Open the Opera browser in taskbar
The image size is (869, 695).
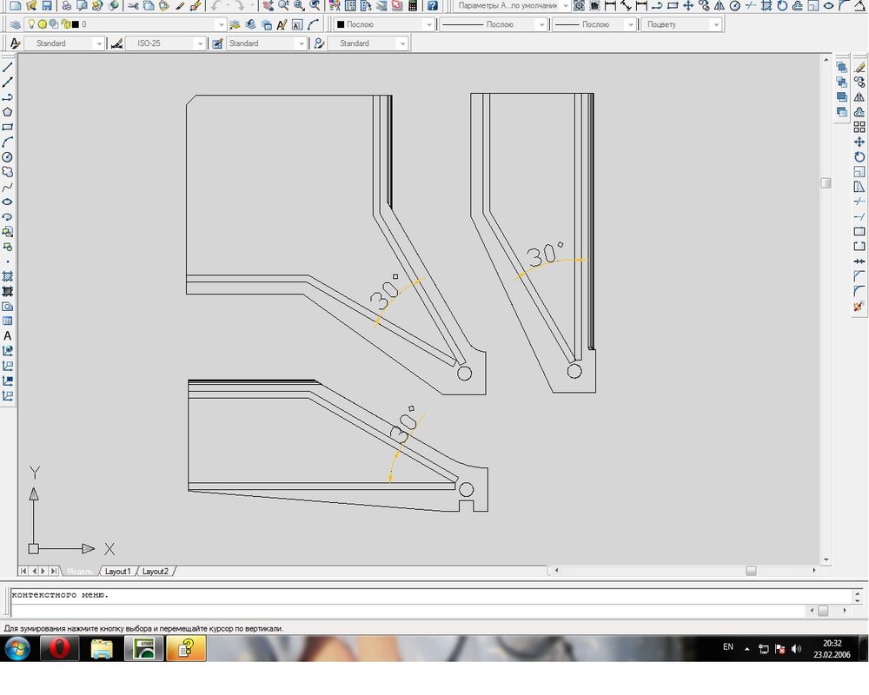click(x=60, y=648)
